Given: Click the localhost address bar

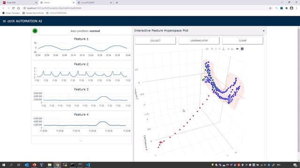Looking at the screenshot, I should point(145,8).
